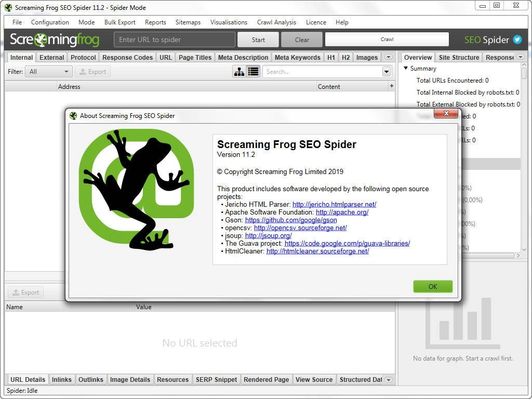
Task: Open the apache.org link
Action: 342,212
